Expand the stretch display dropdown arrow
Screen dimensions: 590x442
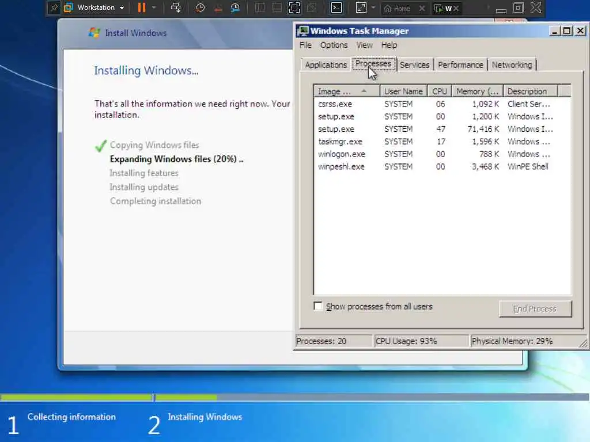tap(373, 7)
